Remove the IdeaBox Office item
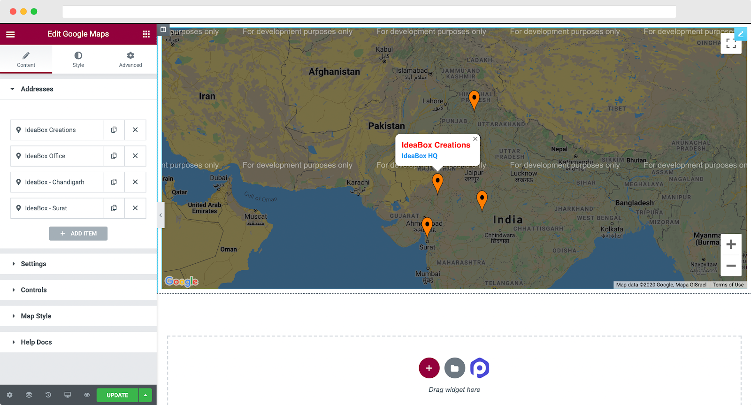Image resolution: width=751 pixels, height=405 pixels. click(135, 156)
